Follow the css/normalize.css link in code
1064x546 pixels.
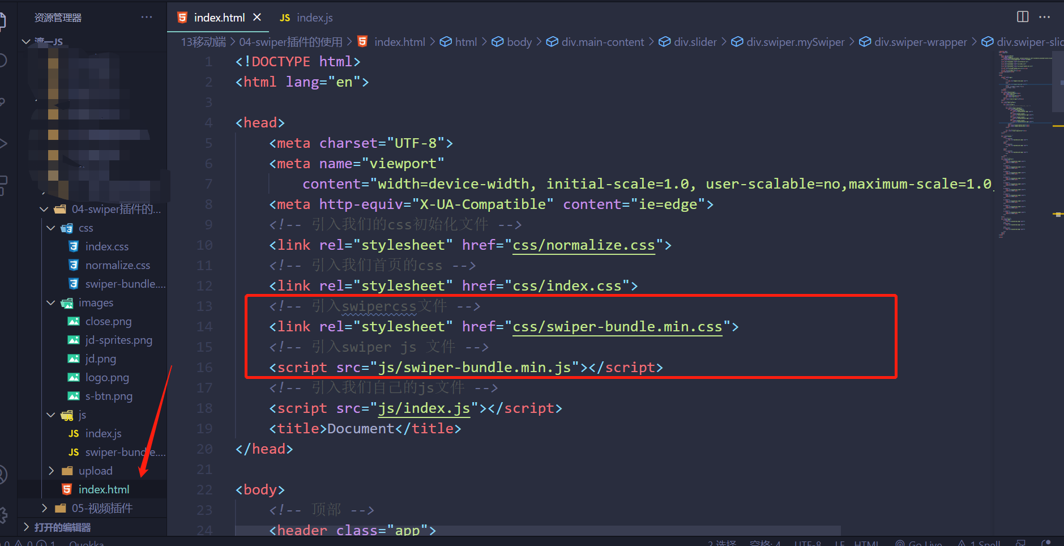[x=583, y=245]
